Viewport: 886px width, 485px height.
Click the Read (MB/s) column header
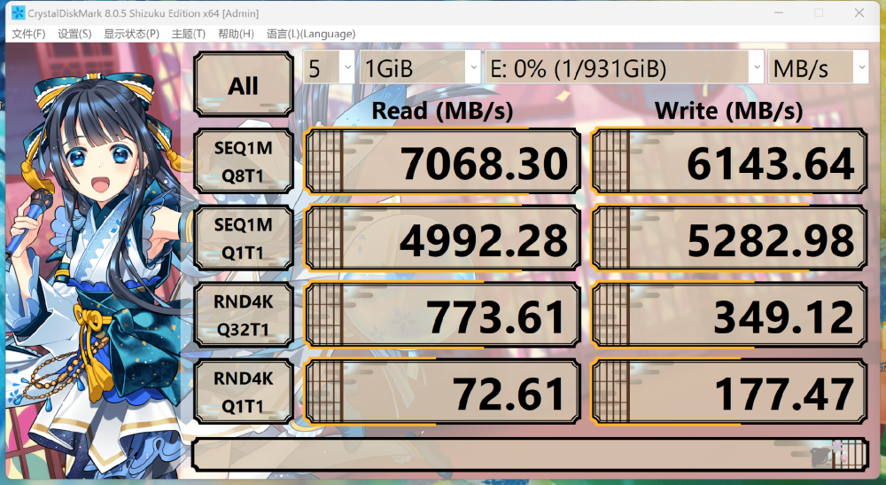click(x=442, y=111)
